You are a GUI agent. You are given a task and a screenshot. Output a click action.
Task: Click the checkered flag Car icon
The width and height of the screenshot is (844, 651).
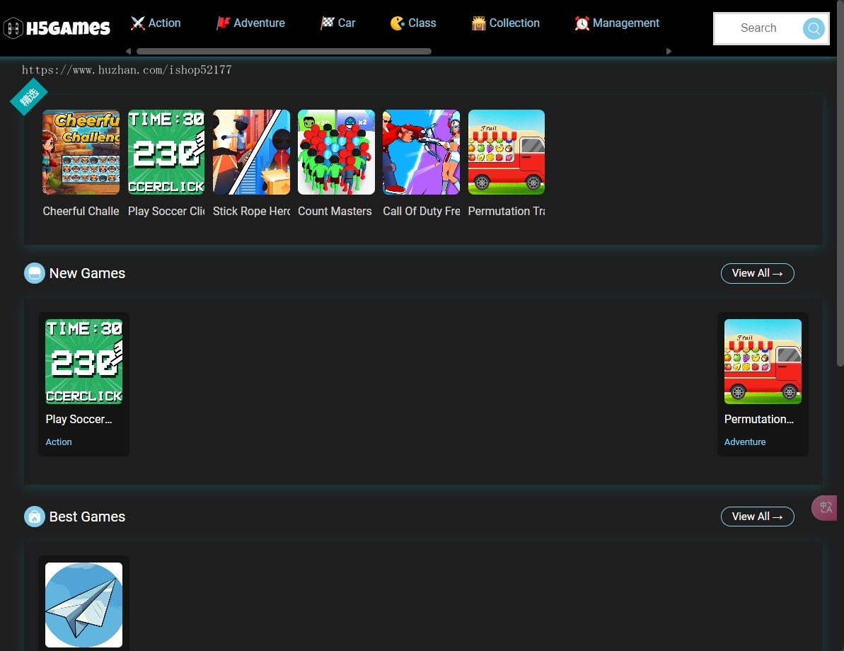(x=328, y=23)
